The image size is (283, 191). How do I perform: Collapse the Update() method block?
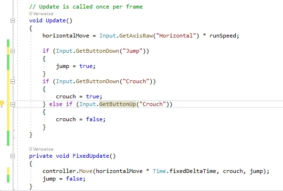(12, 20)
